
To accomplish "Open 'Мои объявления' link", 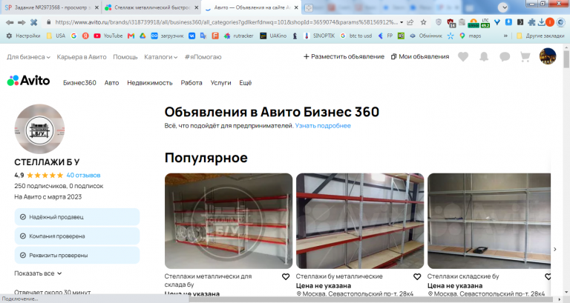I will click(x=420, y=56).
